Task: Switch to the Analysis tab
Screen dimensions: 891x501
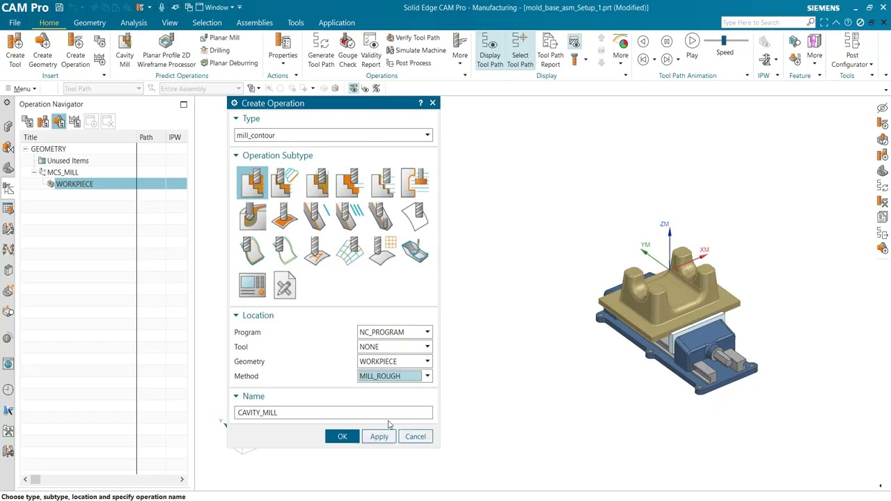Action: click(x=134, y=22)
